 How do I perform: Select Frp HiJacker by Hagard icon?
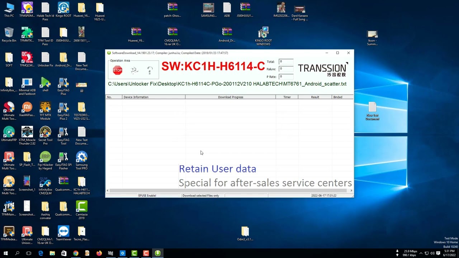[45, 161]
